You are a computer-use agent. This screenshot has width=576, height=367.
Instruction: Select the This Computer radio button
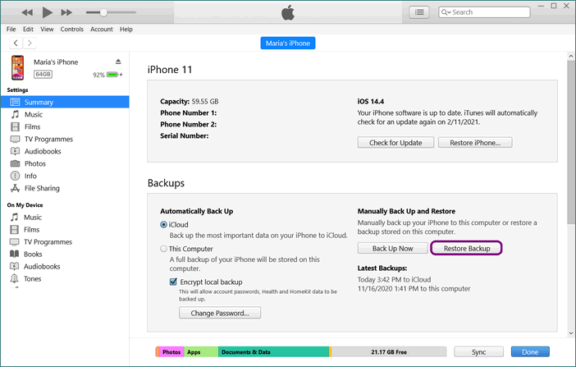point(163,249)
